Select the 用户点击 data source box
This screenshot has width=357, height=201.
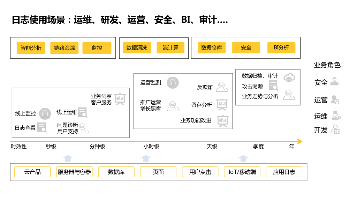200,172
